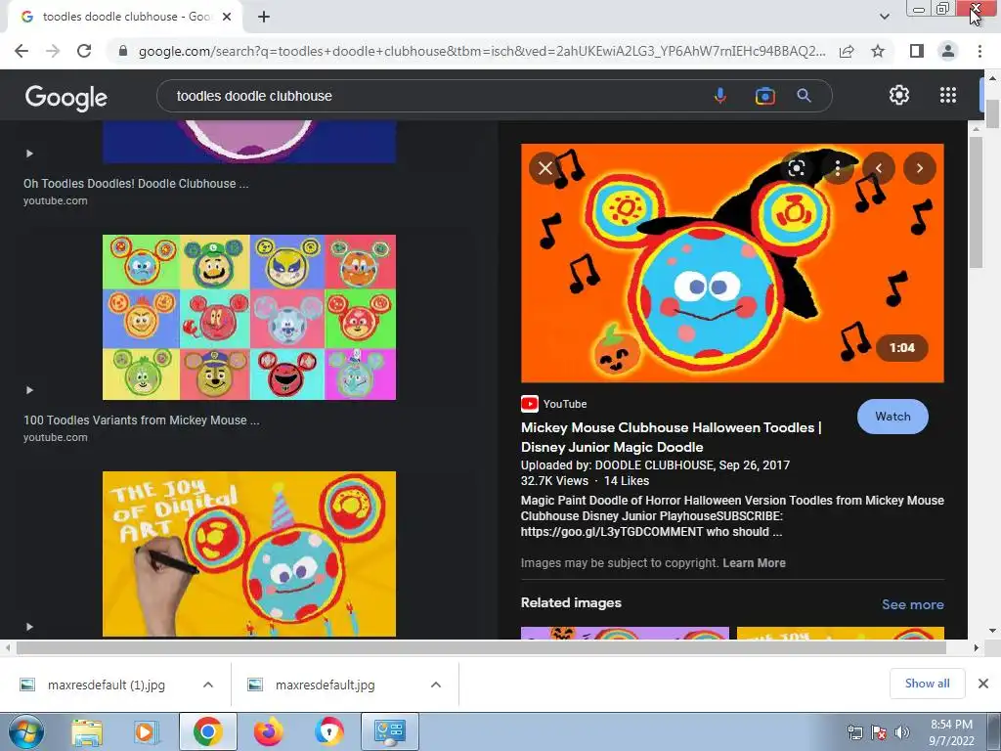Open the Chrome profile avatar
1001x751 pixels.
(x=948, y=51)
